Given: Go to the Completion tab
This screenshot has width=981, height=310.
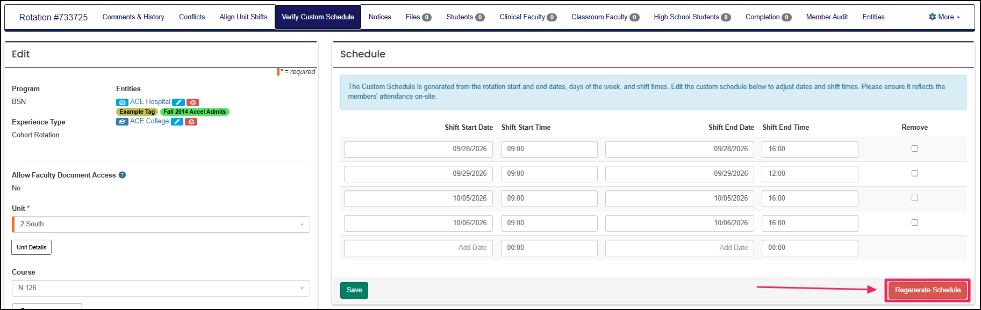Looking at the screenshot, I should 768,17.
